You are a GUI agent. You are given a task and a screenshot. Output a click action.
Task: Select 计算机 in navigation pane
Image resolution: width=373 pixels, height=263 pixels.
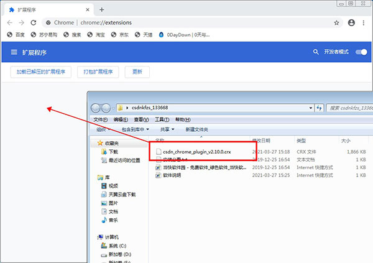[x=108, y=238]
